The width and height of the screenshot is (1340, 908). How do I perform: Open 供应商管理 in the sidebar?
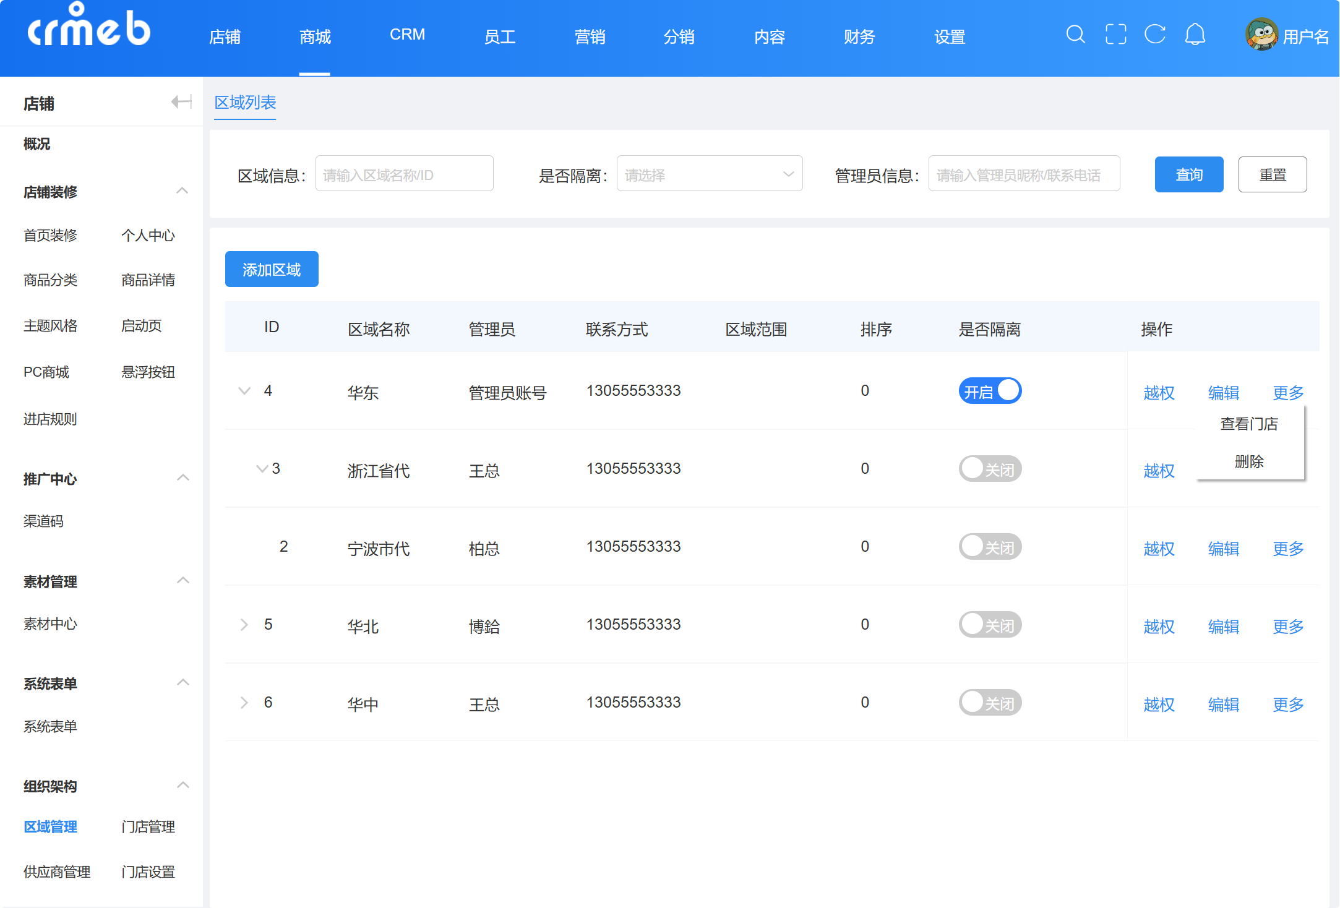(57, 872)
